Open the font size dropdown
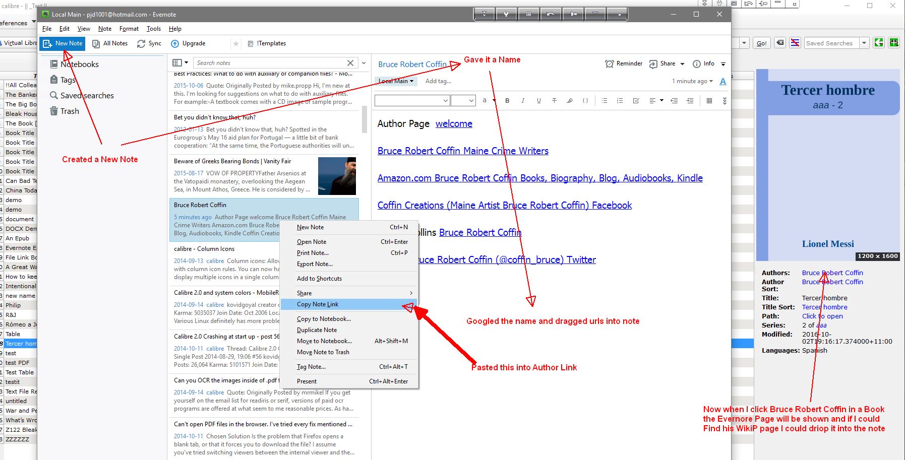This screenshot has width=905, height=460. click(463, 101)
